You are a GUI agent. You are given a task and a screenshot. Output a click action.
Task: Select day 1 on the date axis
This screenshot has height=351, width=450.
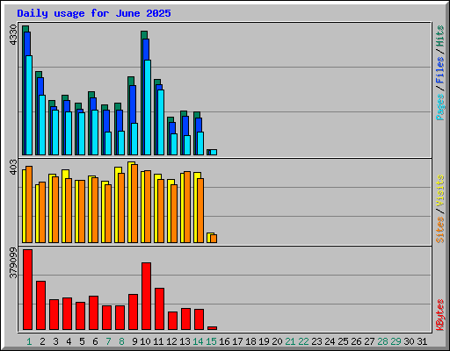pos(29,341)
